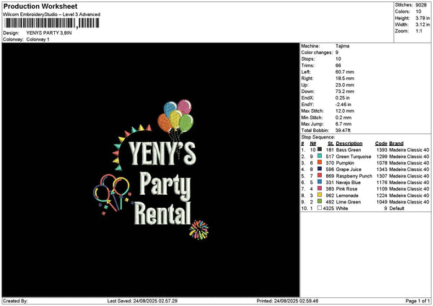The height and width of the screenshot is (306, 433).
Task: Click the Brand column header
Action: [396, 144]
